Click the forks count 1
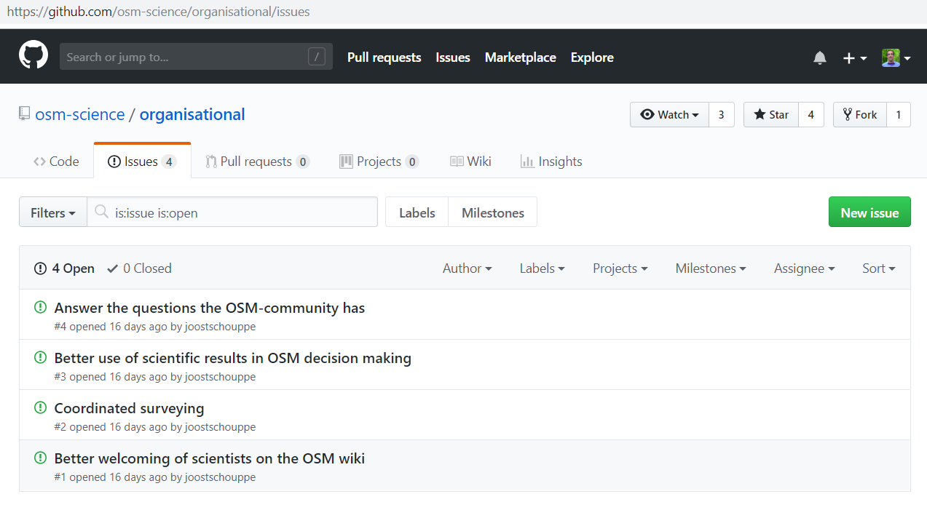This screenshot has width=927, height=510. tap(899, 115)
